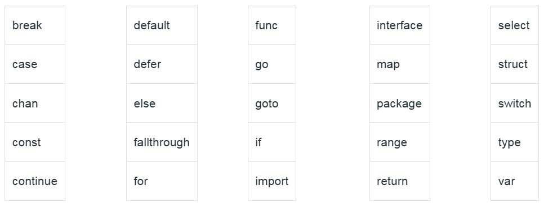This screenshot has width=544, height=207.
Task: Click the 'interface' keyword cell
Action: 400,25
